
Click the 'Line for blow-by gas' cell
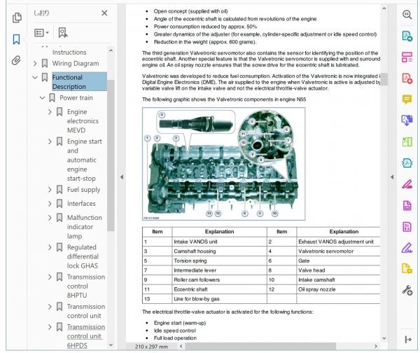pos(219,299)
